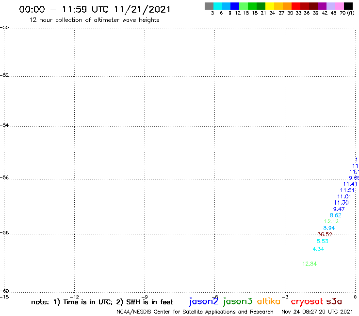Image resolution: width=359 pixels, height=316 pixels.
Task: Click the green 'jason3' satellite label
Action: pyautogui.click(x=238, y=301)
